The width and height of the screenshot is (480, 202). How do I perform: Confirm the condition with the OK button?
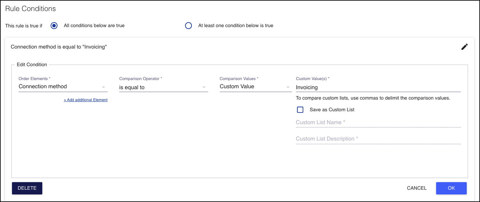pyautogui.click(x=451, y=188)
